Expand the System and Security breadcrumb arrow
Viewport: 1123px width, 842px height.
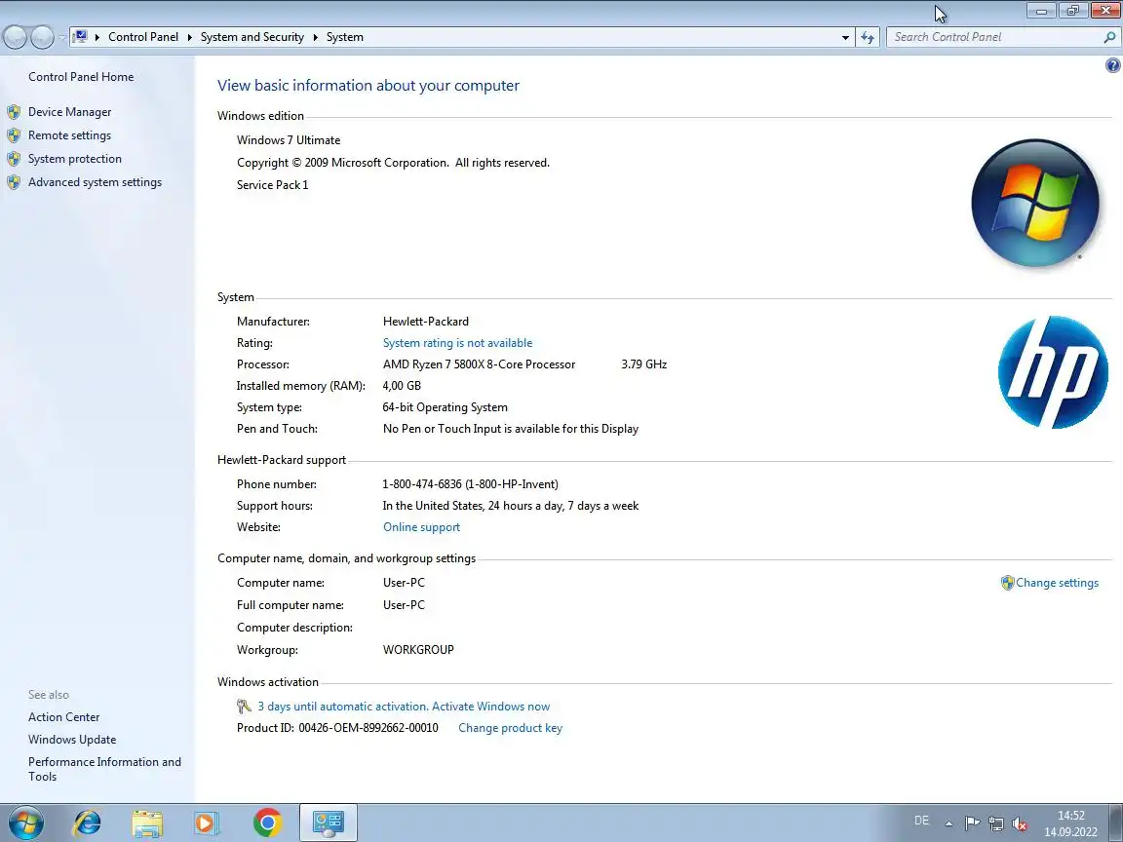click(x=315, y=37)
